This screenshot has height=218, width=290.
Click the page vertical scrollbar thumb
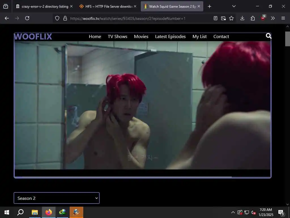click(x=287, y=39)
